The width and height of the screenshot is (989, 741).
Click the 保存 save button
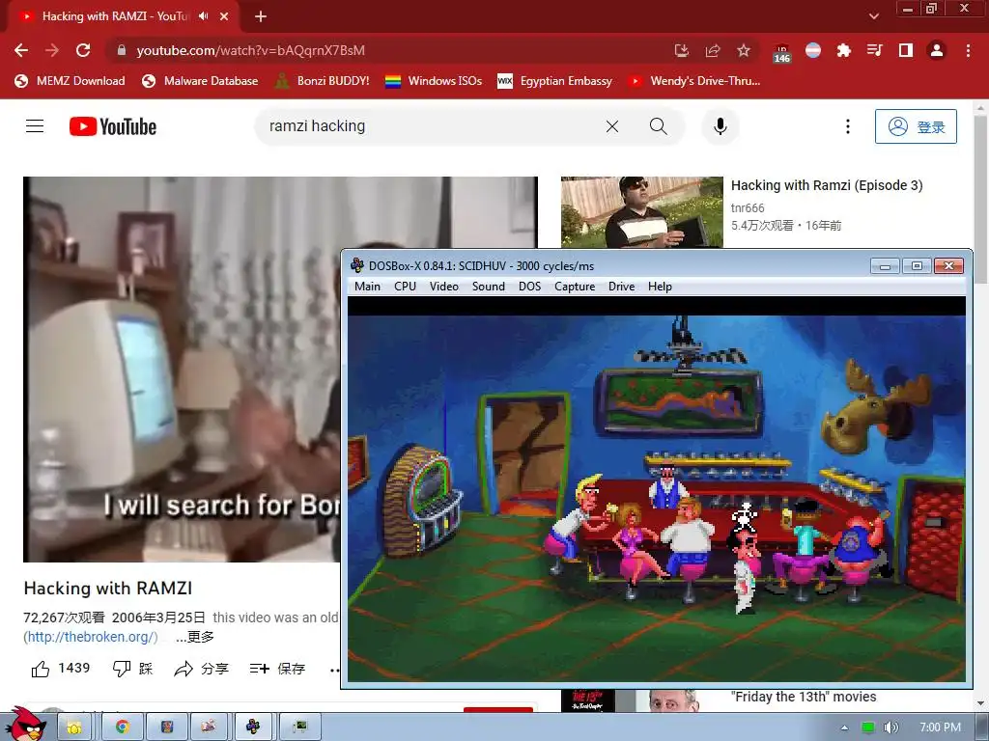(x=277, y=669)
